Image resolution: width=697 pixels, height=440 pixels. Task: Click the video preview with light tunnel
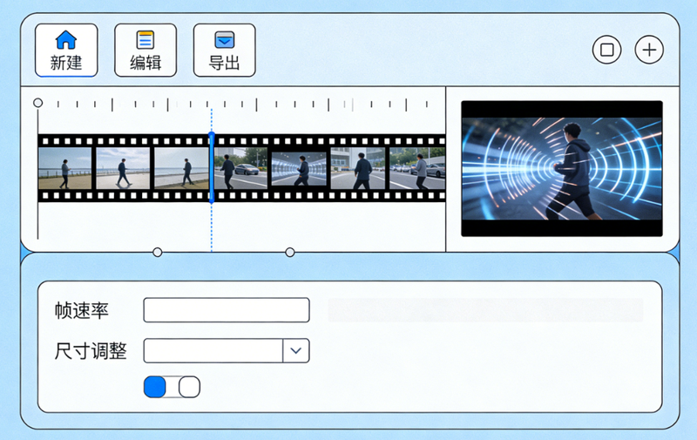[x=561, y=168]
